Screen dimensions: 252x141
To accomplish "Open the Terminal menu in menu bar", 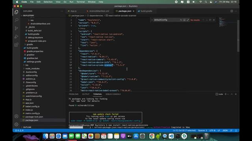I will pos(80,2).
